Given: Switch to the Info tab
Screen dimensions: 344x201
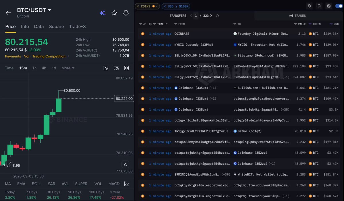Looking at the screenshot, I should point(25,26).
